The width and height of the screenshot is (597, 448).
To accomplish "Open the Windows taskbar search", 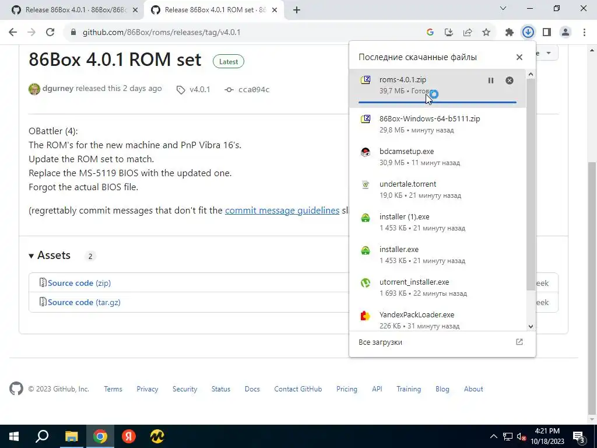I will (x=42, y=436).
